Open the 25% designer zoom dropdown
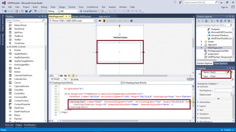The width and height of the screenshot is (236, 132). 54,76
